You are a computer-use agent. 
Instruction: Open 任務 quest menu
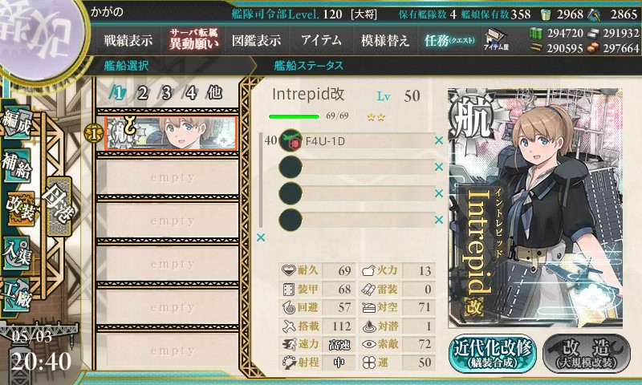(449, 40)
